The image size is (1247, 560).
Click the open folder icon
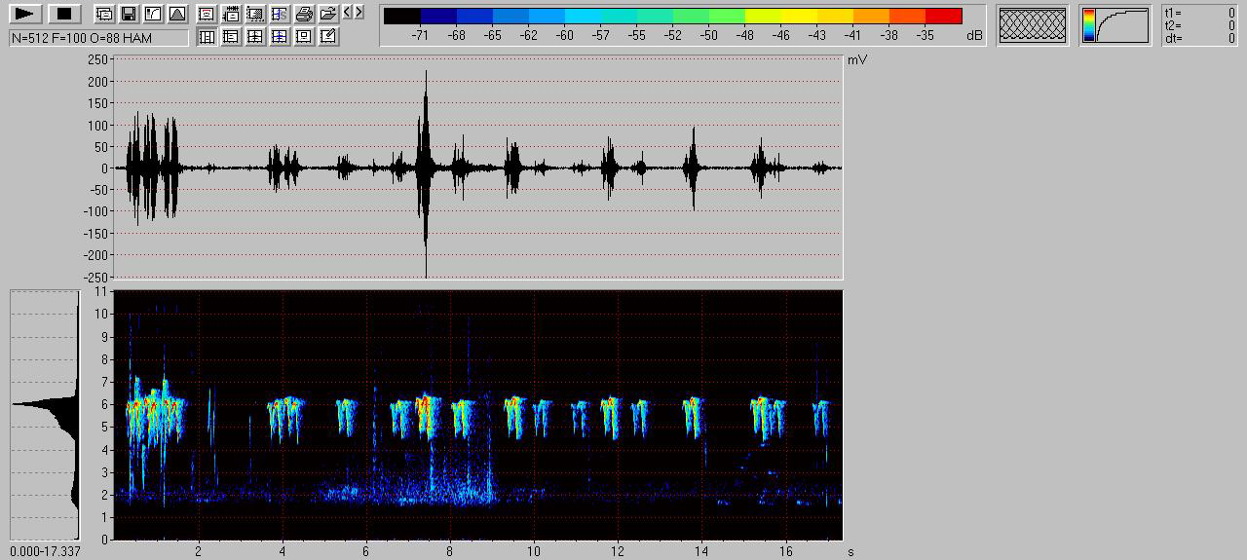click(328, 14)
